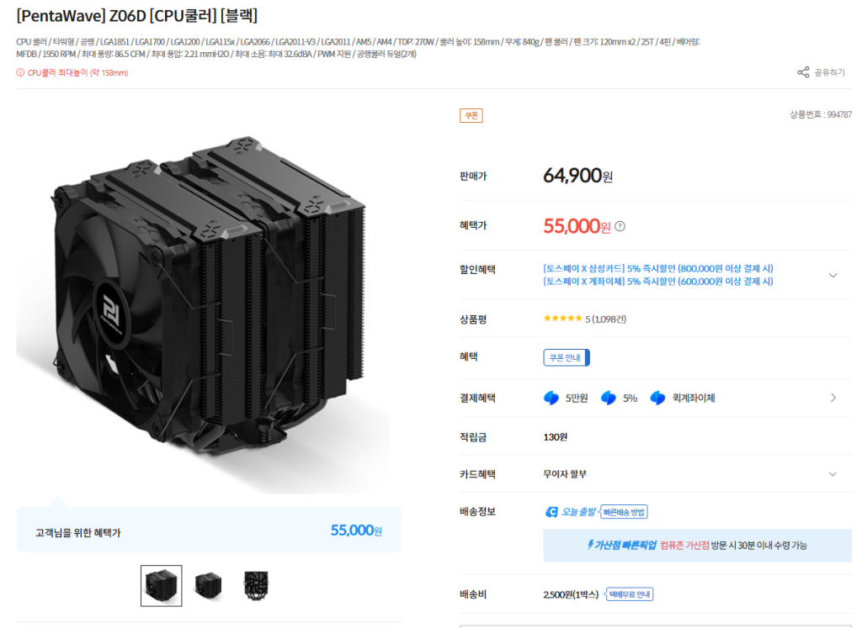The image size is (862, 628).
Task: Click the help question mark beside 55,000원
Action: coord(620,226)
